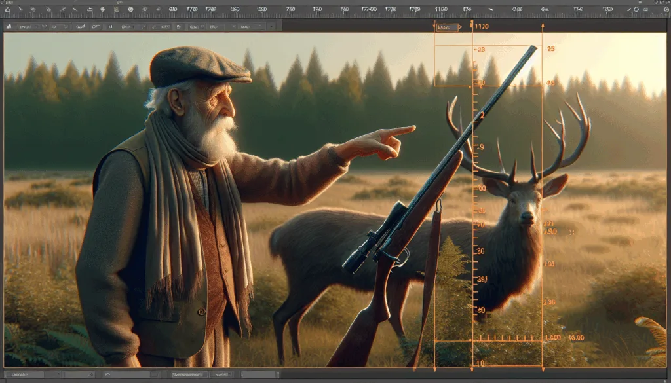Click the small rectangle icon next to the hollow circle
Screen dimensions: 671x383
pyautogui.click(x=645, y=9)
